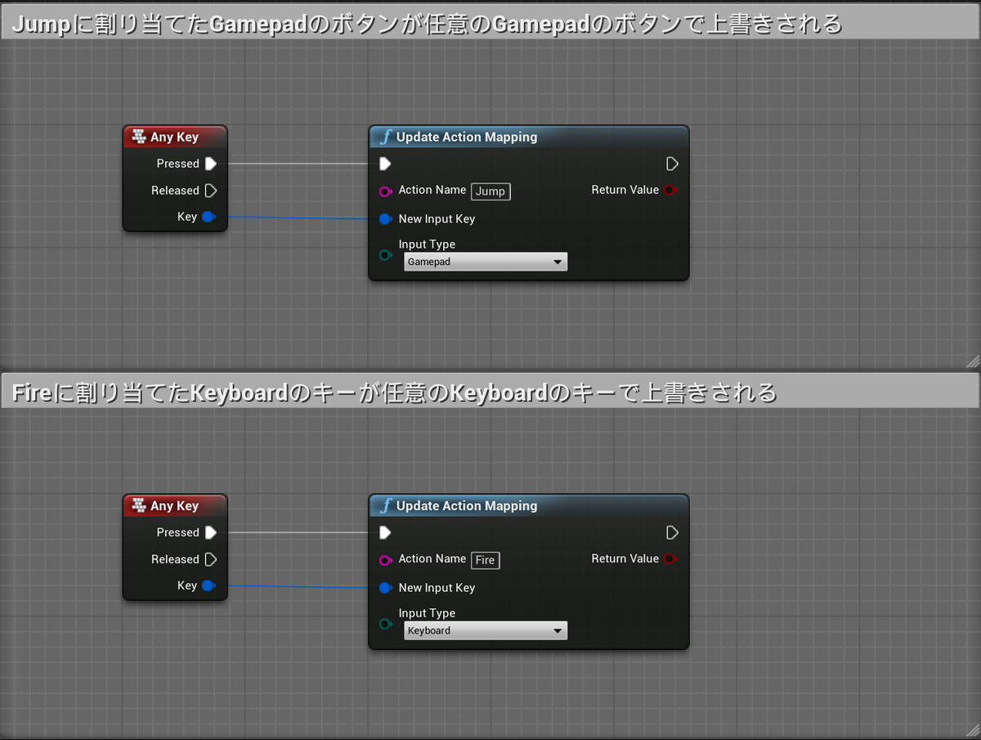Viewport: 981px width, 740px height.
Task: Select the Any Key node title in the Fire section
Action: coord(174,506)
